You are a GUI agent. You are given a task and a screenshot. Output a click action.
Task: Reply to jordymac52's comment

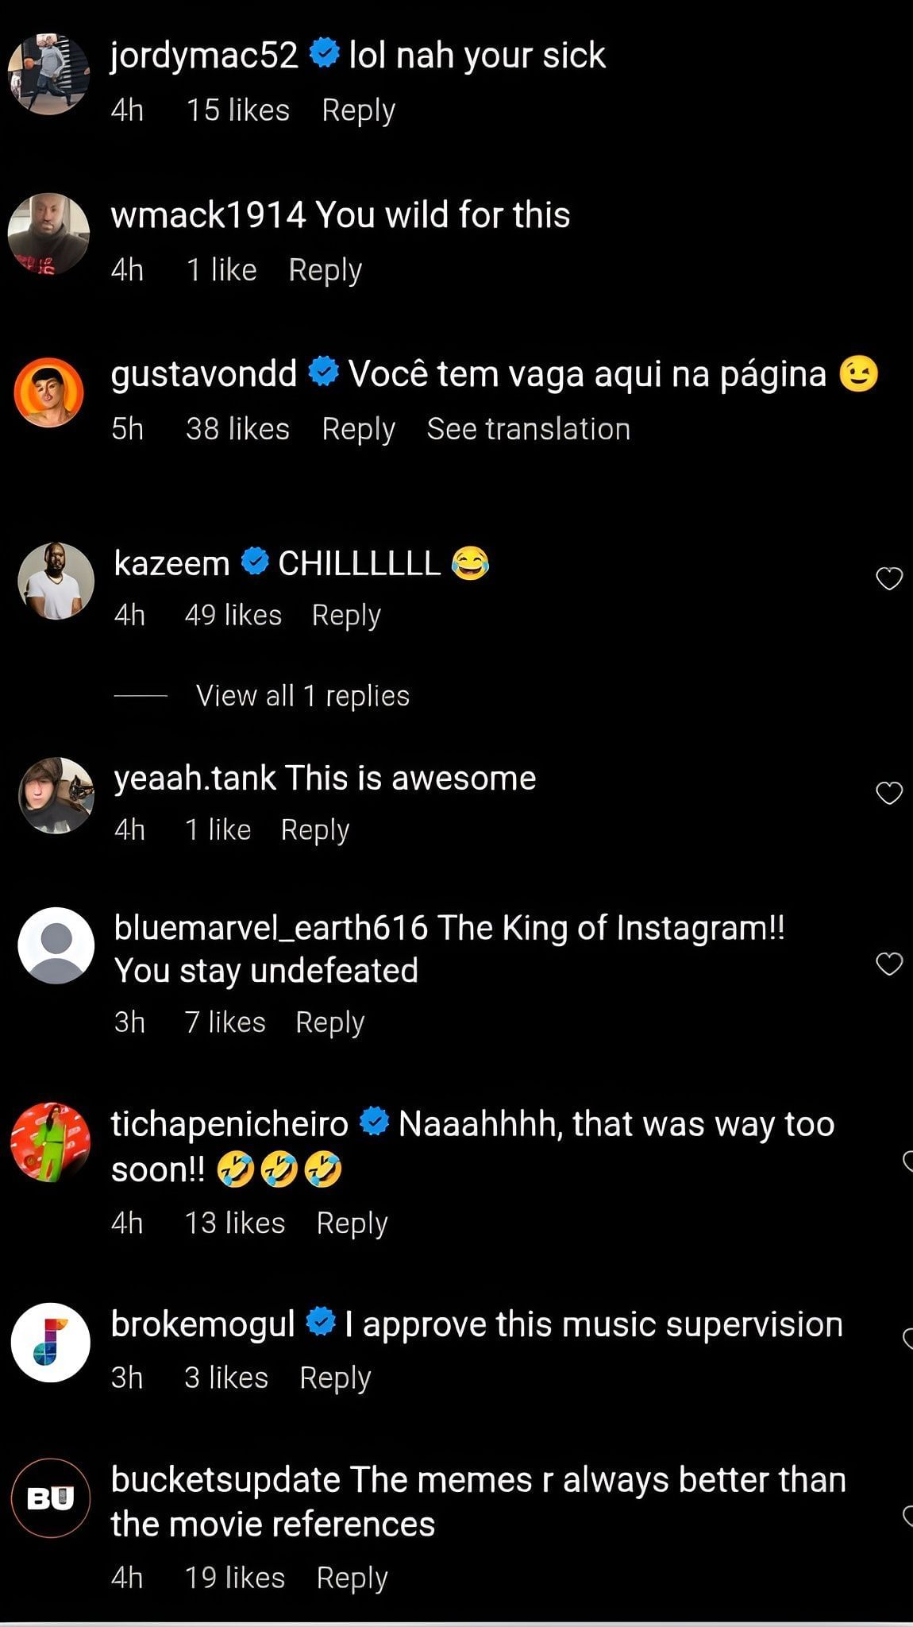(x=358, y=110)
